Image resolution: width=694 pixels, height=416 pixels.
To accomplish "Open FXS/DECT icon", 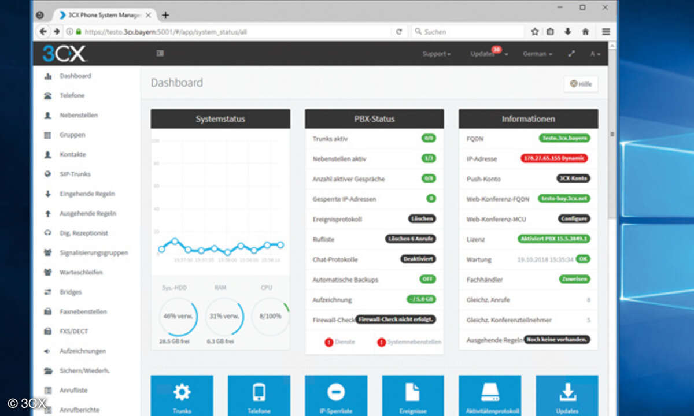I will tap(47, 331).
